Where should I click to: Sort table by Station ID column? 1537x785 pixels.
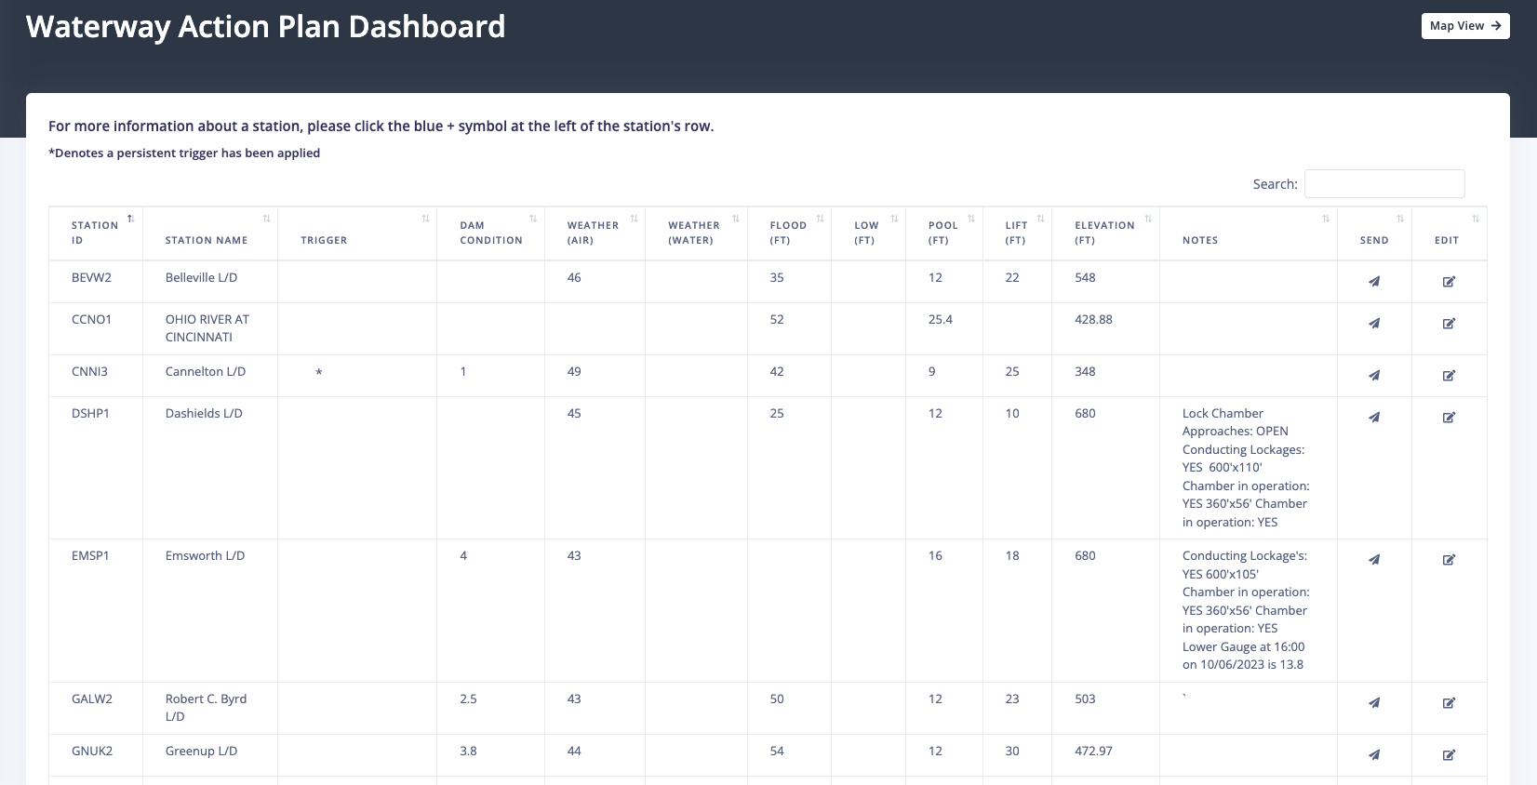pos(95,233)
